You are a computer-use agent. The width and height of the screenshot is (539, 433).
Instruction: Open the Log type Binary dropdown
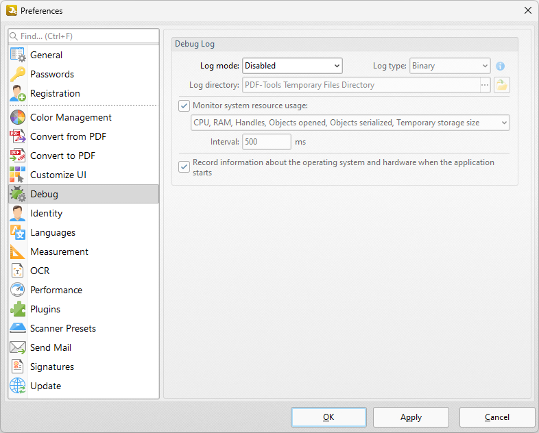coord(450,66)
